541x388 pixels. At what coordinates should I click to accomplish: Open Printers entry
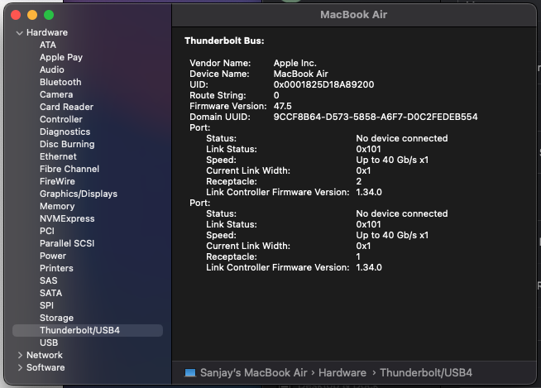(56, 269)
